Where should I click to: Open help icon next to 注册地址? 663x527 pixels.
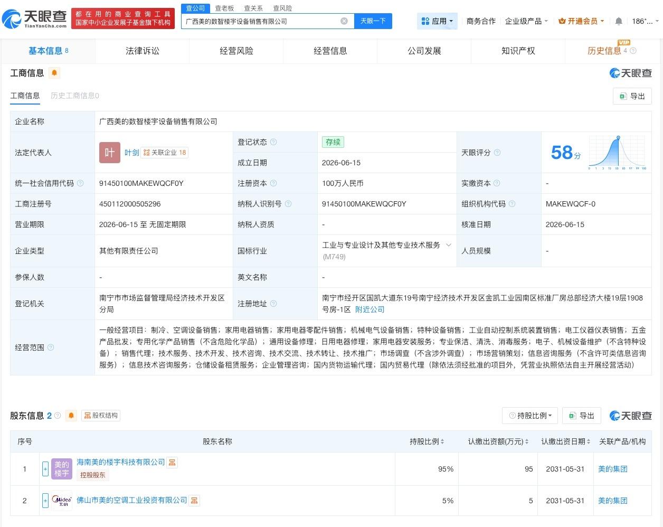click(273, 304)
